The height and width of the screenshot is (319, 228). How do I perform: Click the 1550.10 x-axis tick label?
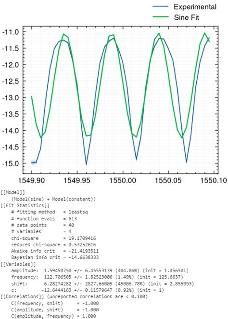214,180
